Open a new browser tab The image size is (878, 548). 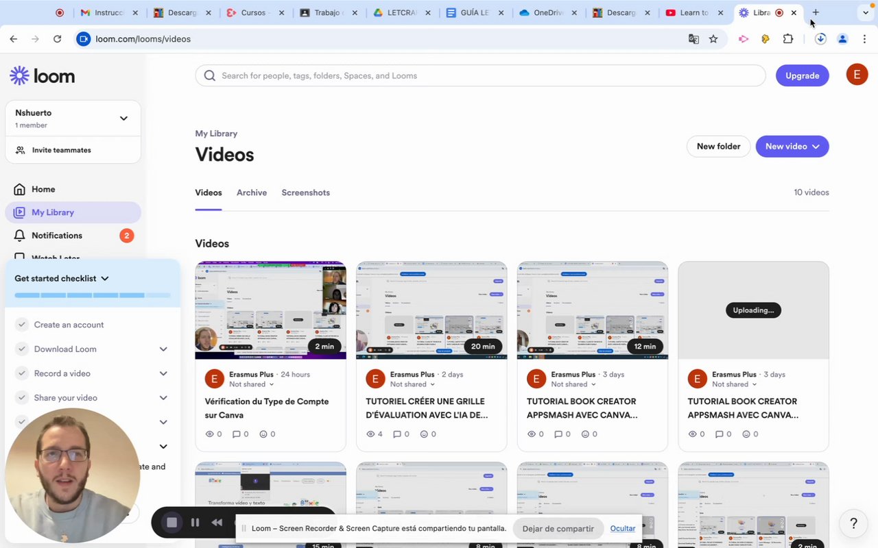pyautogui.click(x=816, y=12)
